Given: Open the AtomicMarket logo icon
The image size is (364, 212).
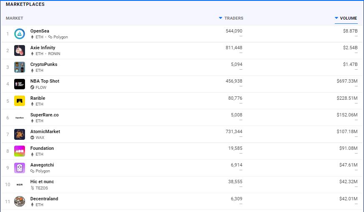Looking at the screenshot, I should (x=20, y=134).
